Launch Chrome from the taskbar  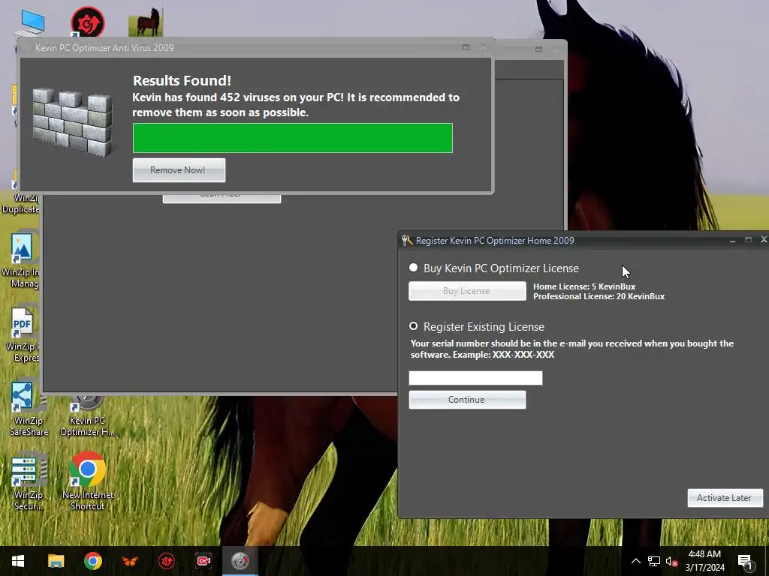[92, 561]
